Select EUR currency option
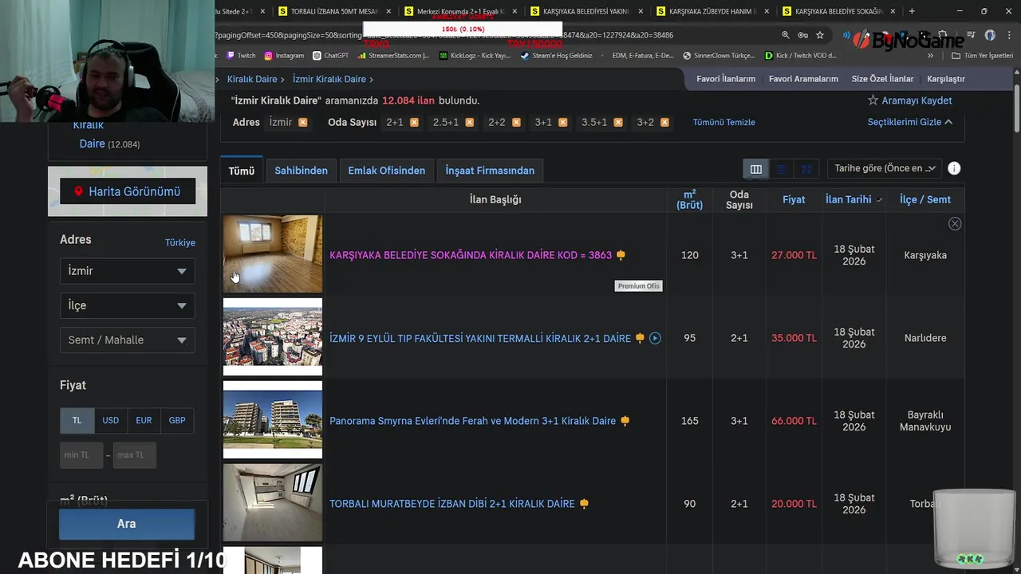The image size is (1021, 574). point(144,420)
